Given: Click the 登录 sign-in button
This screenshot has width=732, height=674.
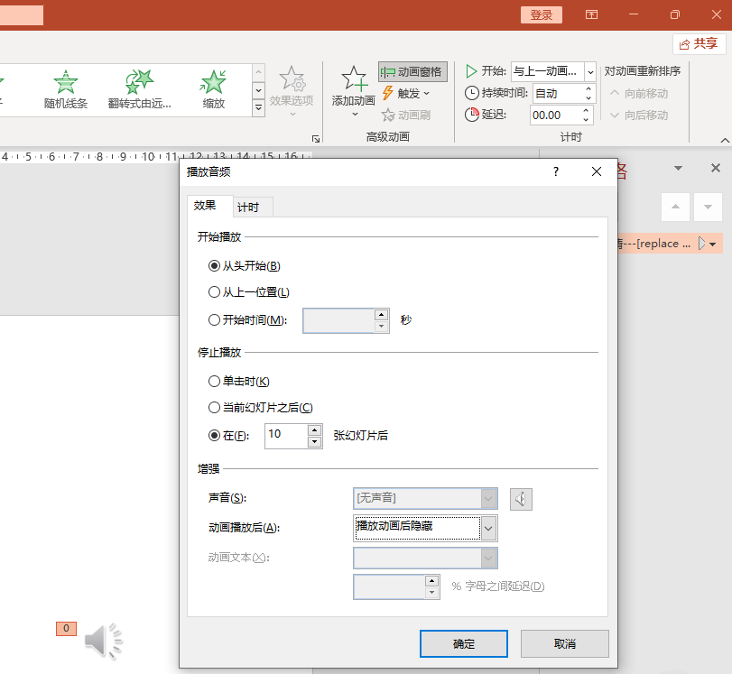Looking at the screenshot, I should 541,14.
